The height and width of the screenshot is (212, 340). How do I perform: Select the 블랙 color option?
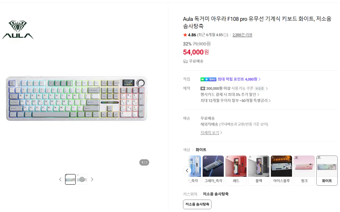259,170
